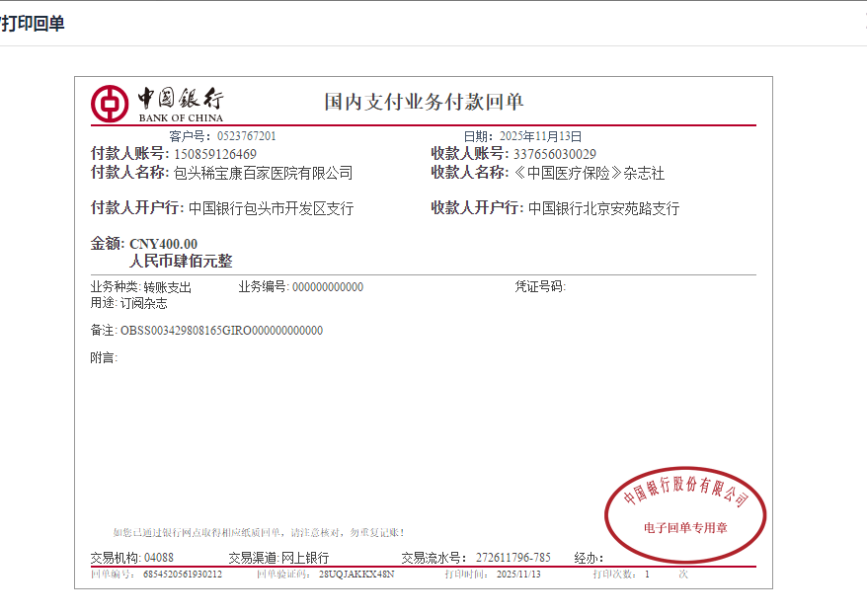
Task: Click the receipt title 国内支付业务付款回单
Action: click(x=424, y=102)
